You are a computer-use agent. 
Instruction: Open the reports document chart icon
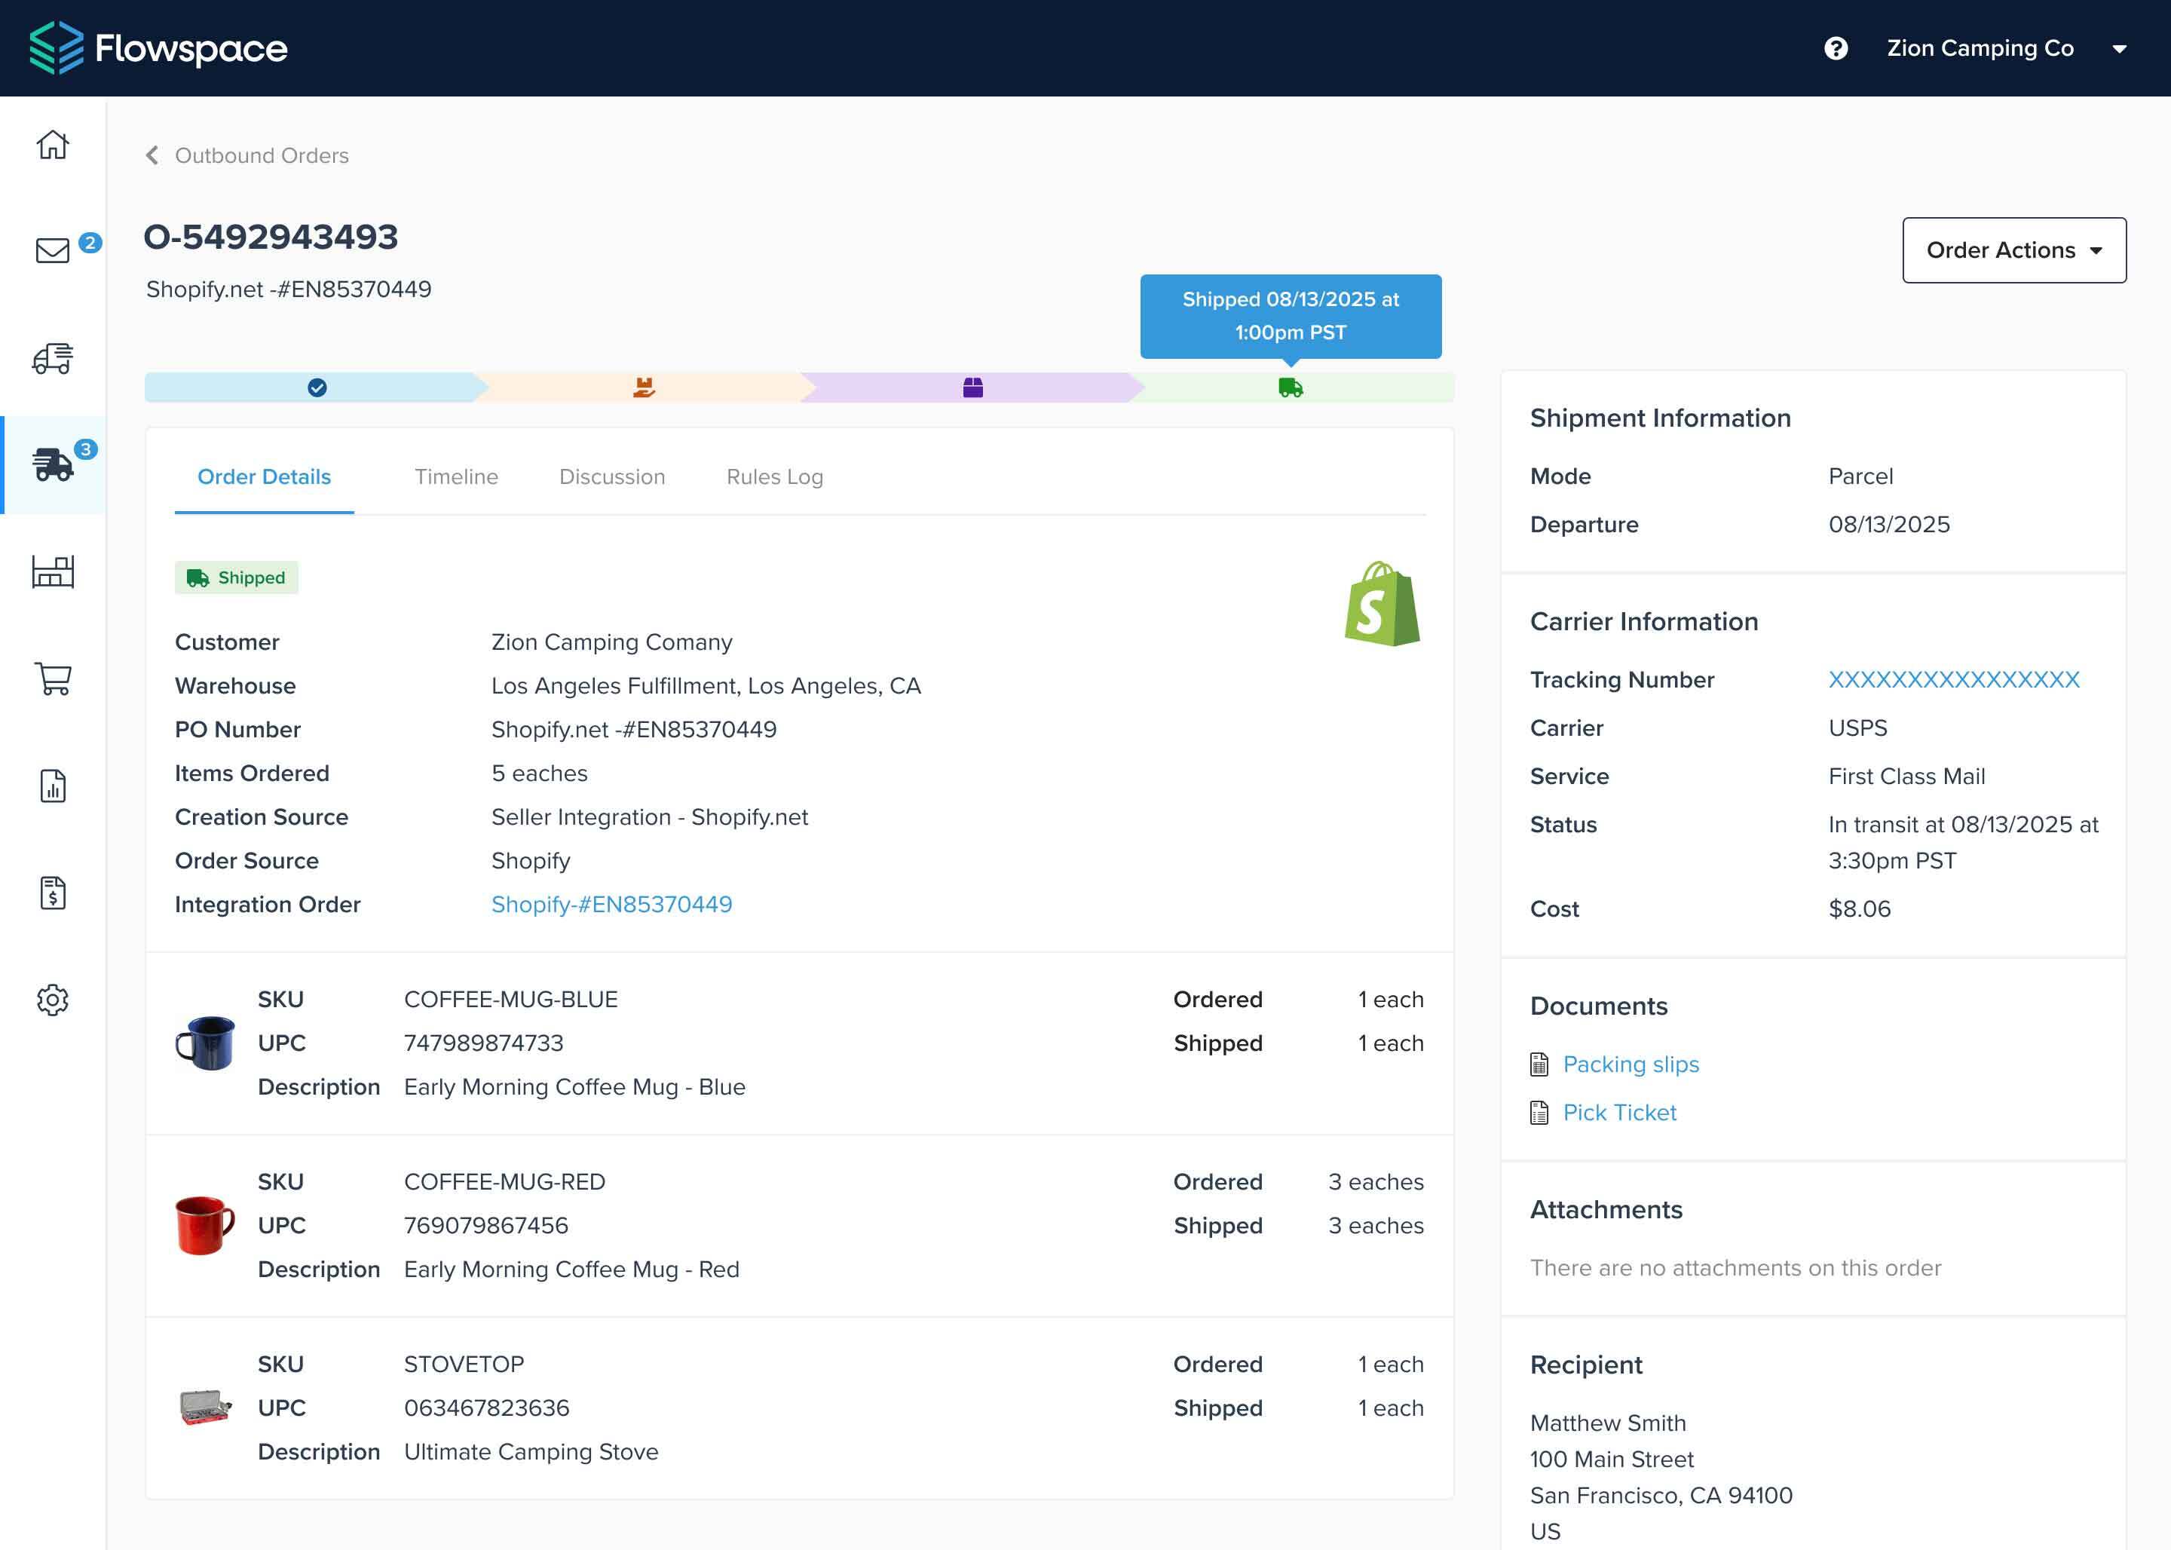53,786
